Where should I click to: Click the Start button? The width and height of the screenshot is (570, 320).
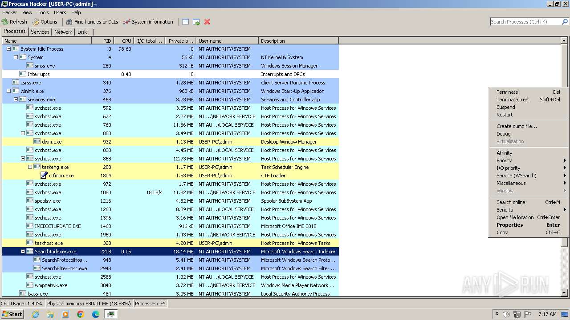12,314
